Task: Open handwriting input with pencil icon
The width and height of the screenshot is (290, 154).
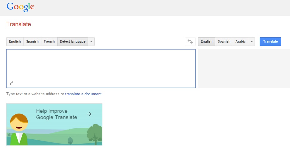Action: click(x=12, y=83)
